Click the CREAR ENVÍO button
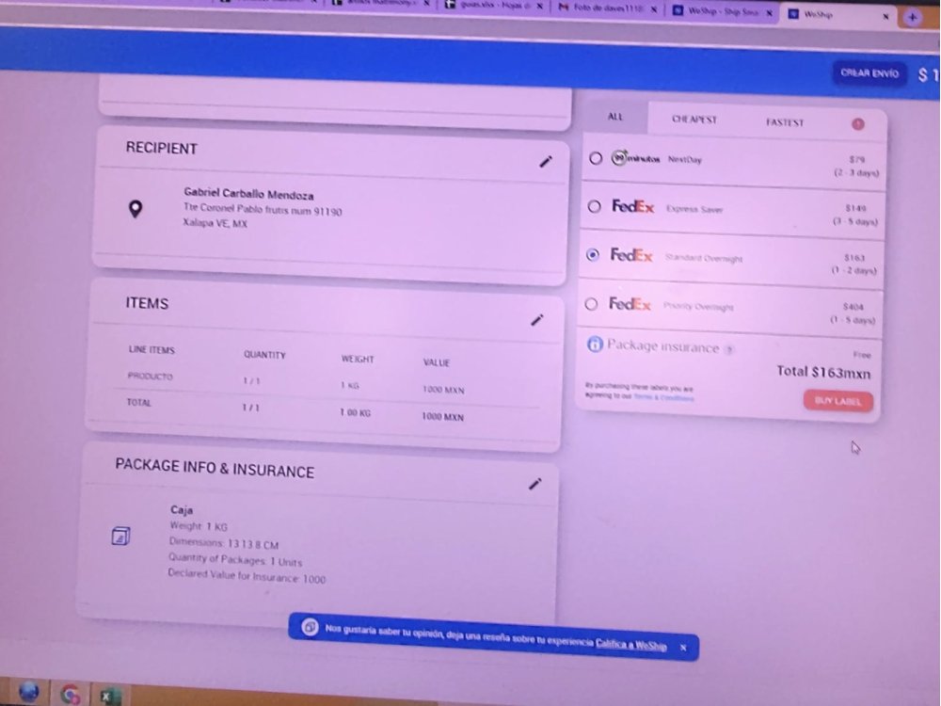This screenshot has height=706, width=941. coord(869,73)
